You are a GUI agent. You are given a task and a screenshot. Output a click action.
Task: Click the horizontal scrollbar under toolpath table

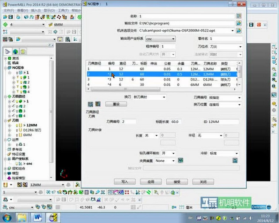coord(126,89)
